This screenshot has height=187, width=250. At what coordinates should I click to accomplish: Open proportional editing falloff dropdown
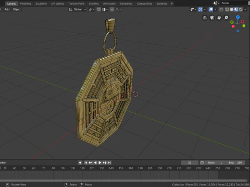pos(118,9)
